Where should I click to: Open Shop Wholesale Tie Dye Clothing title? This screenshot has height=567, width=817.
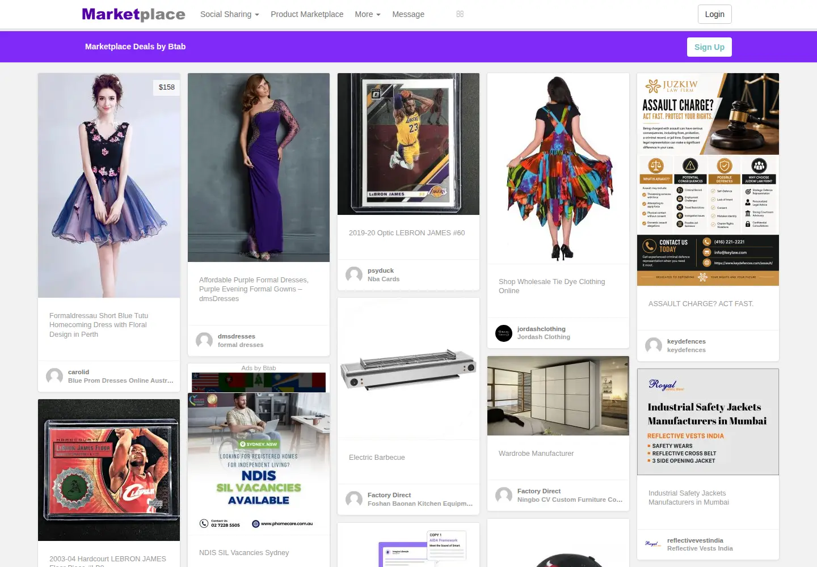pos(552,286)
